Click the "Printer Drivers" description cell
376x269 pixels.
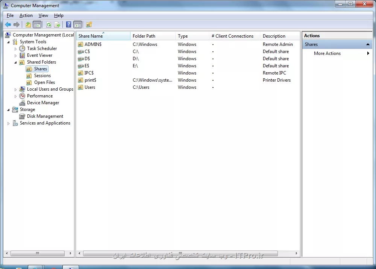pos(276,80)
